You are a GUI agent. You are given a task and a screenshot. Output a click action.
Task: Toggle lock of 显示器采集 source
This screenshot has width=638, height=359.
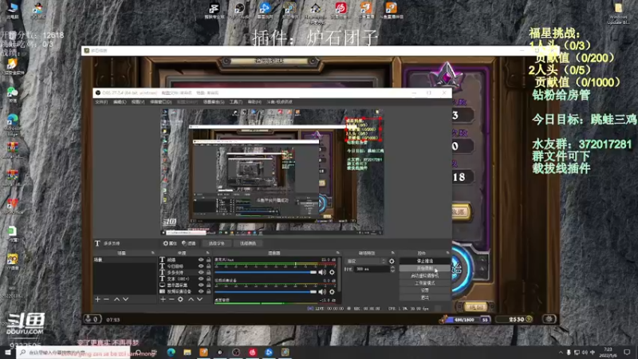pyautogui.click(x=208, y=285)
